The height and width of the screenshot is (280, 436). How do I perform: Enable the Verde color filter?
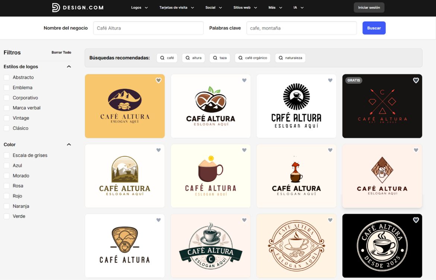[6, 216]
